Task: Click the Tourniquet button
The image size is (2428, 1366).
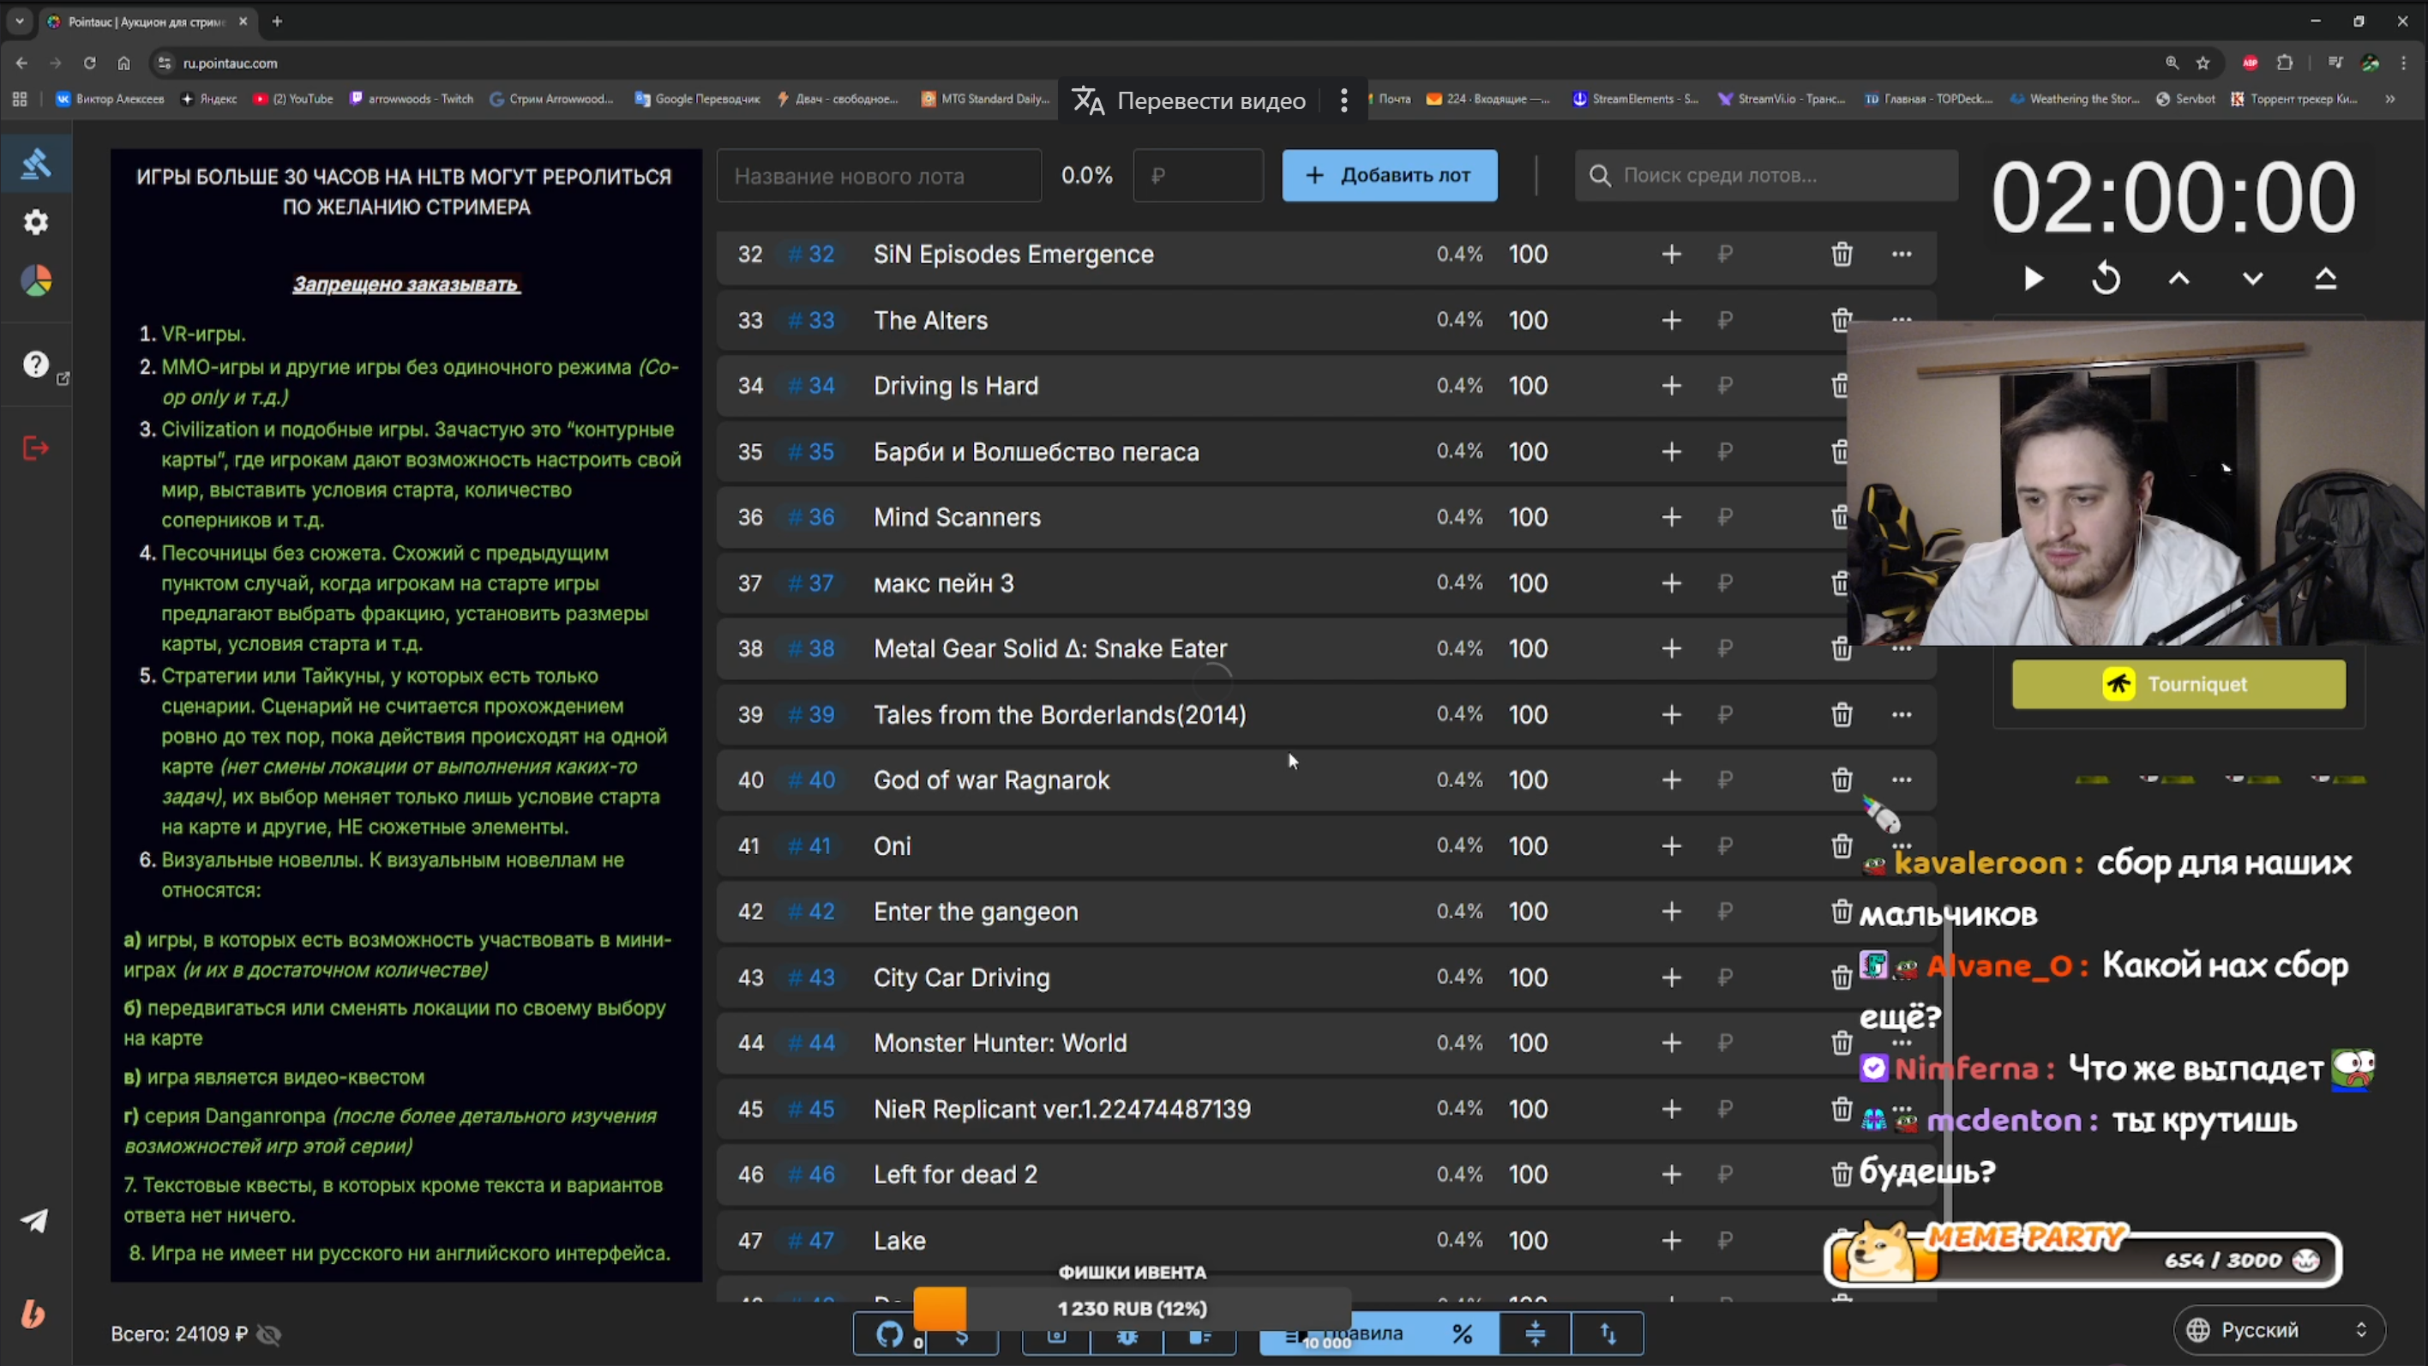Action: tap(2179, 684)
